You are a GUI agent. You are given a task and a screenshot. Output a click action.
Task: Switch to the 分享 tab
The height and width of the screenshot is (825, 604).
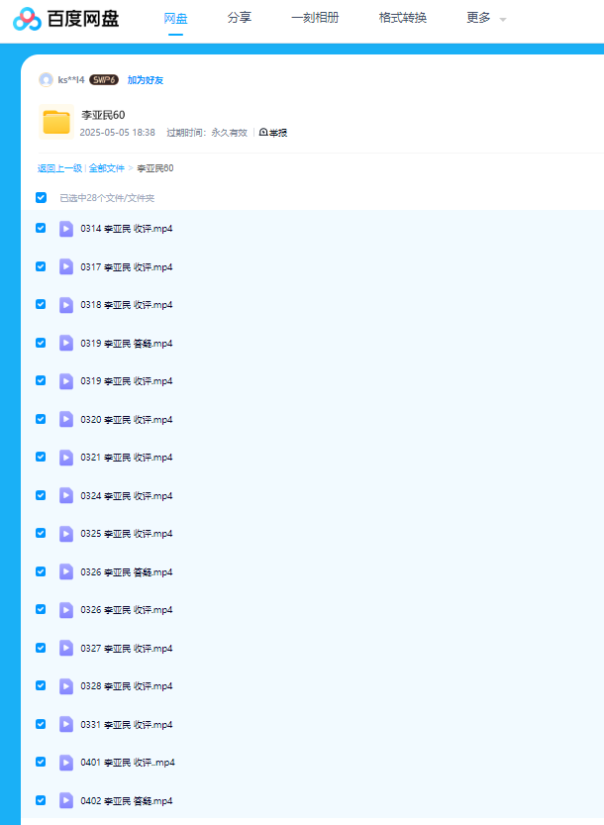pos(239,18)
